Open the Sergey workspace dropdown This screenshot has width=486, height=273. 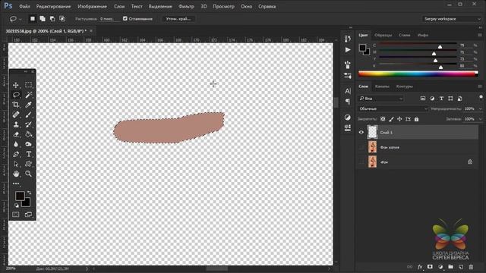tap(452, 19)
